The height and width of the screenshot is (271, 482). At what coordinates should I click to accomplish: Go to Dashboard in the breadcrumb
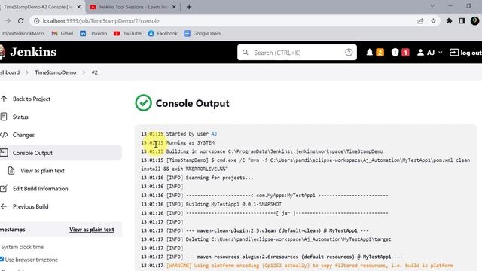10,72
